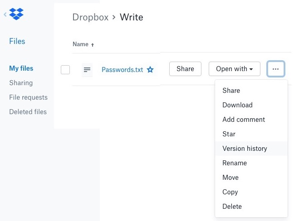Choose Move in the context menu
294x221 pixels.
click(x=251, y=178)
